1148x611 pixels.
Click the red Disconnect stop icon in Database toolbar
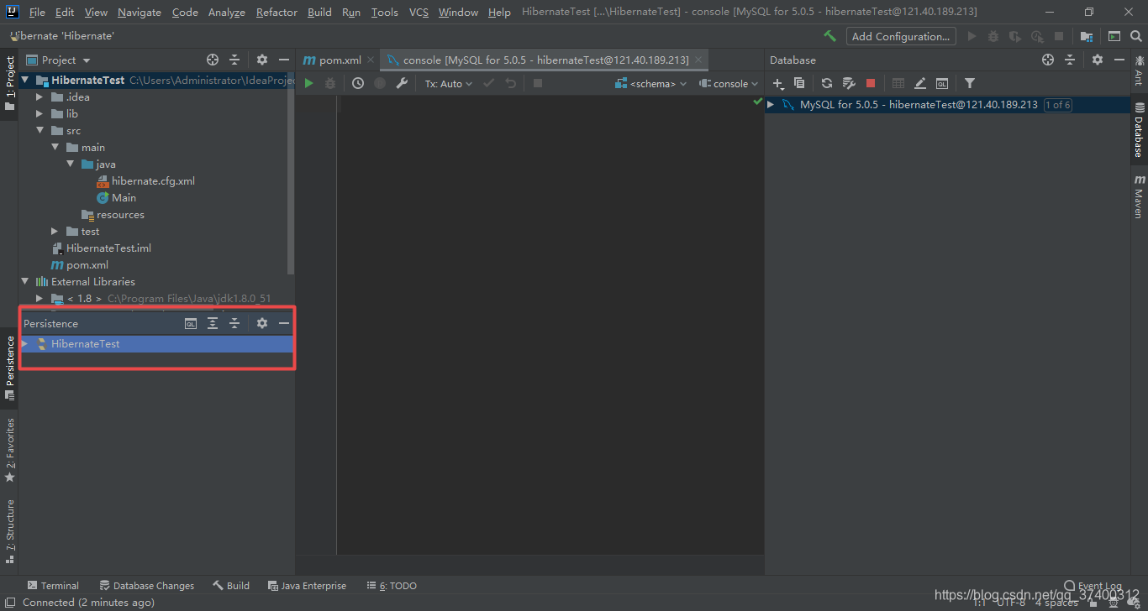(x=871, y=83)
